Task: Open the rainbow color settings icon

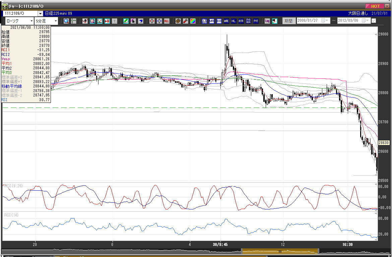Action: pos(193,21)
